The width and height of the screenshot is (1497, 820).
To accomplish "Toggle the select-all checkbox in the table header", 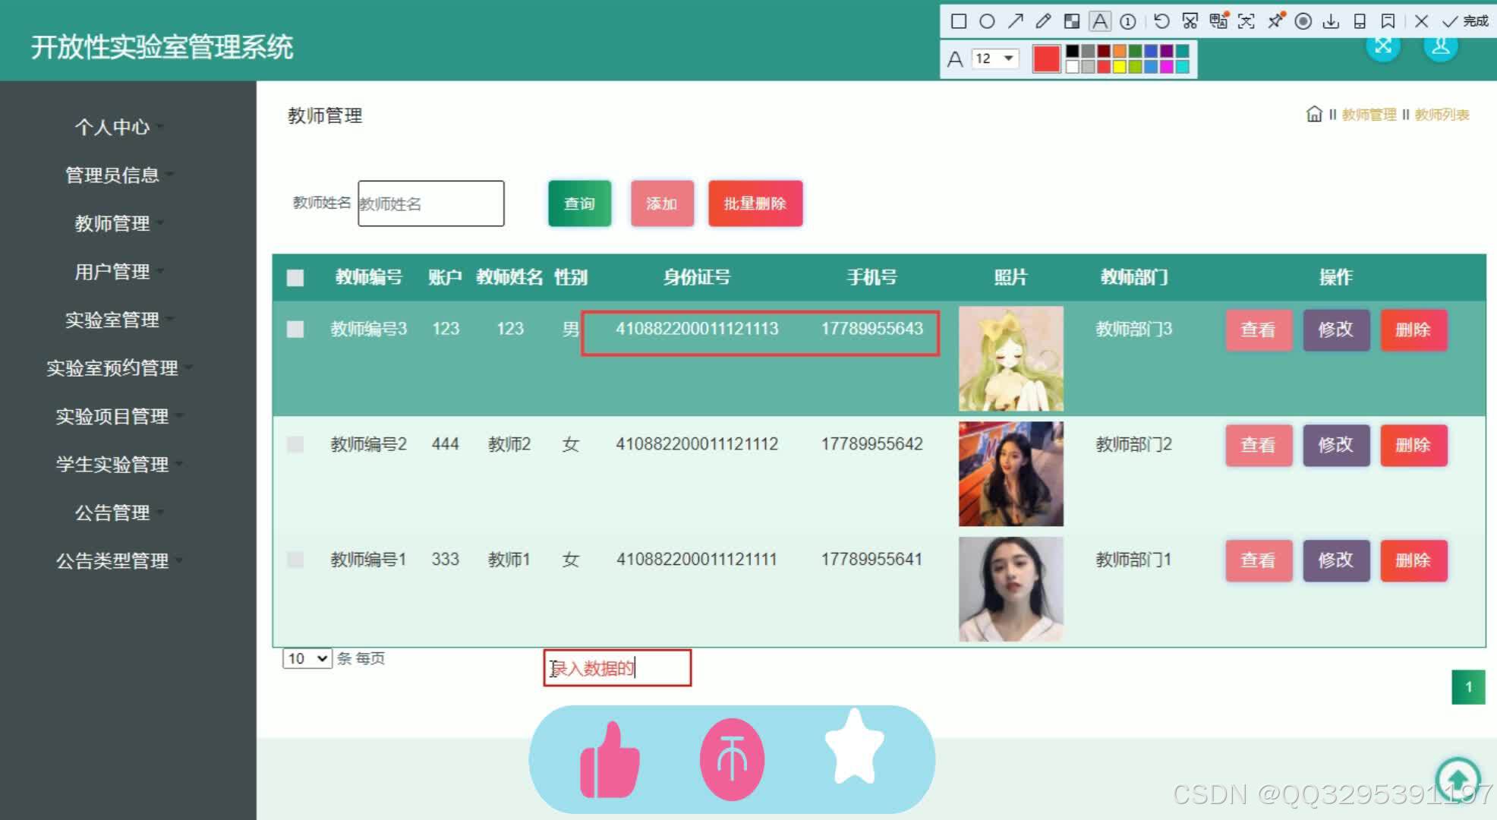I will [x=295, y=278].
